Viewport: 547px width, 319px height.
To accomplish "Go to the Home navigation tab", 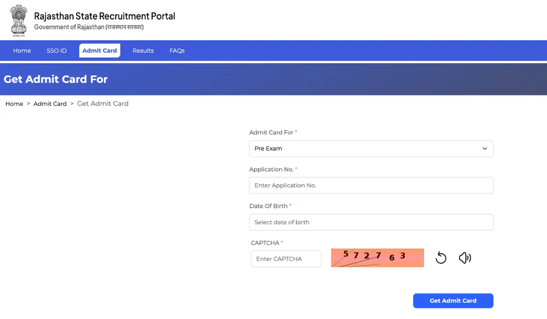I will click(22, 51).
